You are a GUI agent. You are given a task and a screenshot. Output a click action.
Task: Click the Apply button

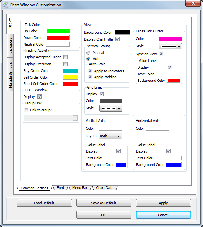click(x=163, y=203)
